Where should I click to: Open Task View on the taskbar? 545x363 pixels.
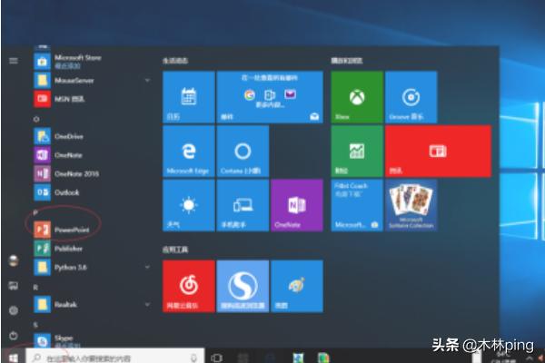(216, 358)
